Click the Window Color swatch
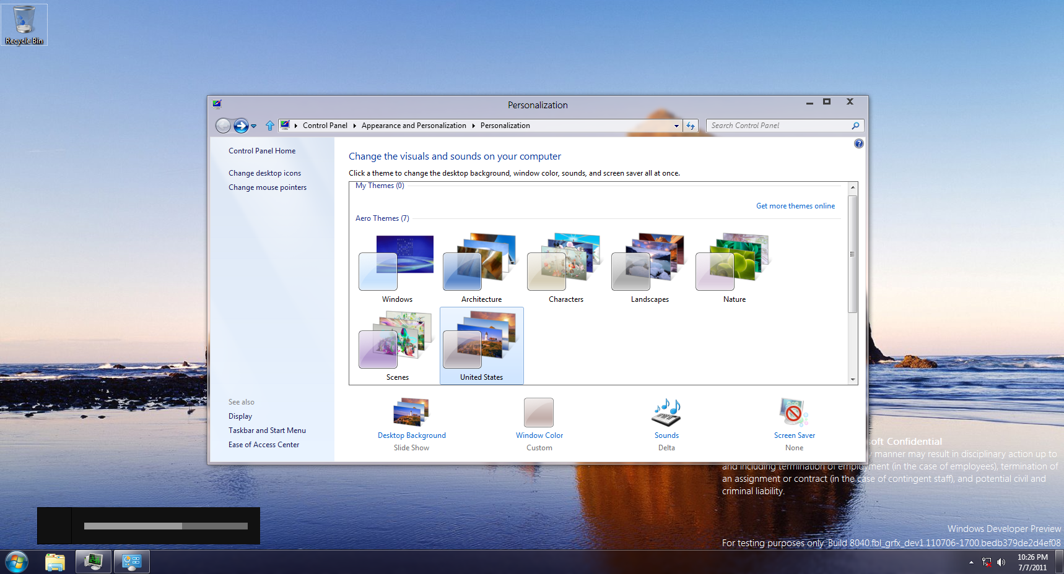Viewport: 1064px width, 574px height. (539, 413)
